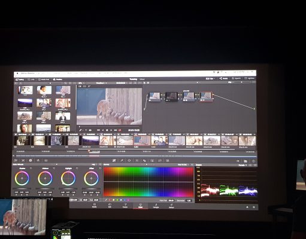The image size is (306, 239).
Task: Reset the Lift color wheel
Action: 31,168
